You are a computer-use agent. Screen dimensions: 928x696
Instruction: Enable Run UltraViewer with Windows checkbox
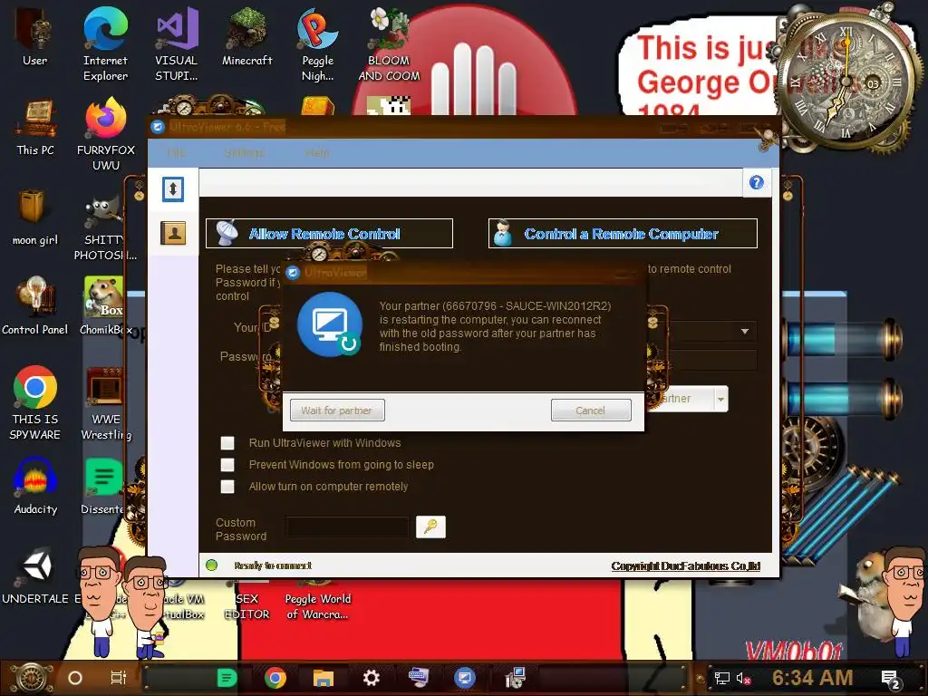(x=227, y=442)
